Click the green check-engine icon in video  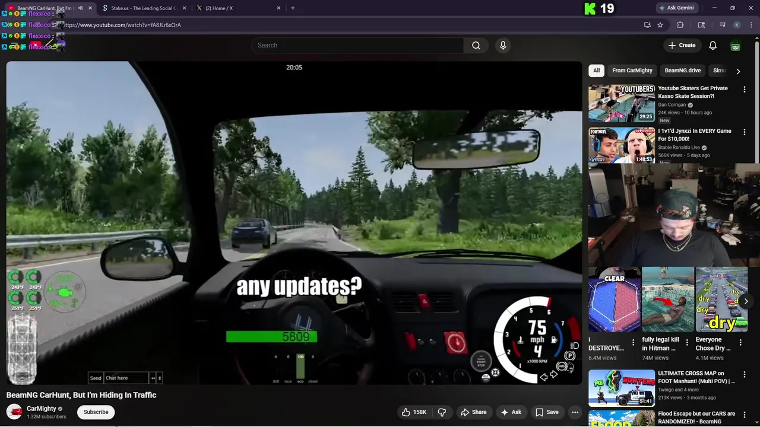coord(64,291)
